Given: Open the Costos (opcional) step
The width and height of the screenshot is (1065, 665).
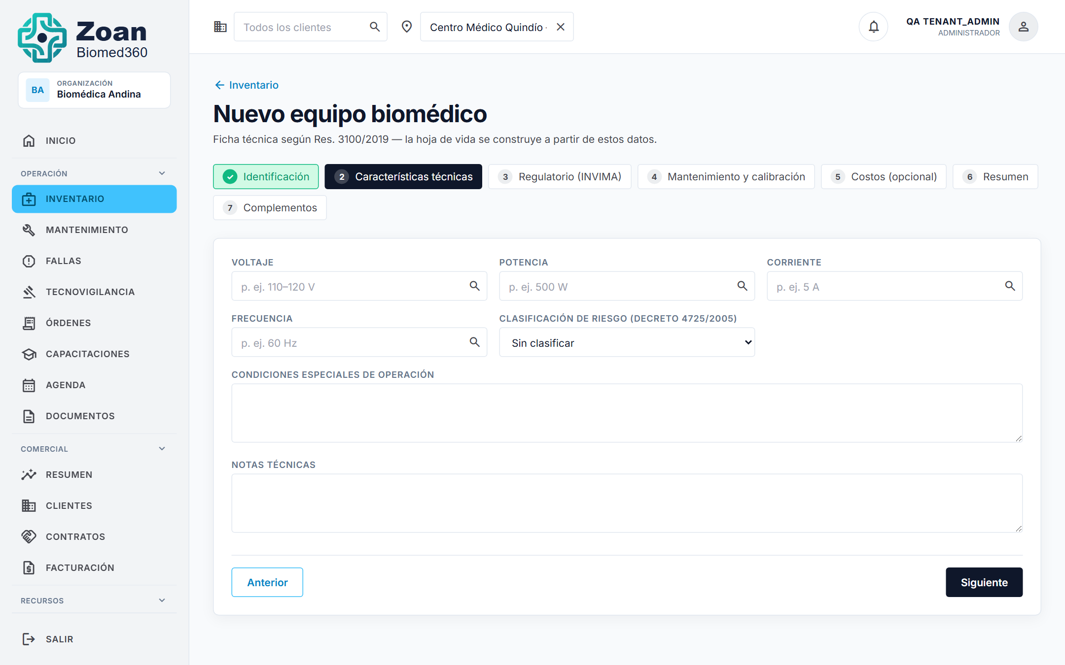Looking at the screenshot, I should [884, 176].
